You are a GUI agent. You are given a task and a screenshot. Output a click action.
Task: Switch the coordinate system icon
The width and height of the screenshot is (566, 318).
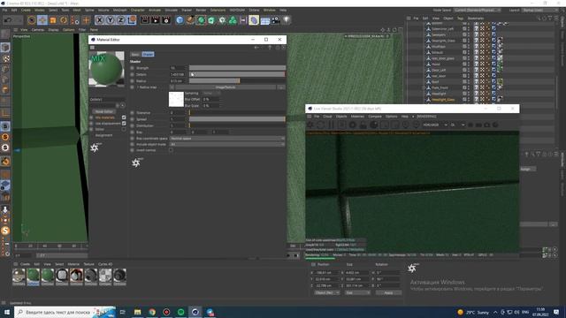pyautogui.click(x=132, y=20)
